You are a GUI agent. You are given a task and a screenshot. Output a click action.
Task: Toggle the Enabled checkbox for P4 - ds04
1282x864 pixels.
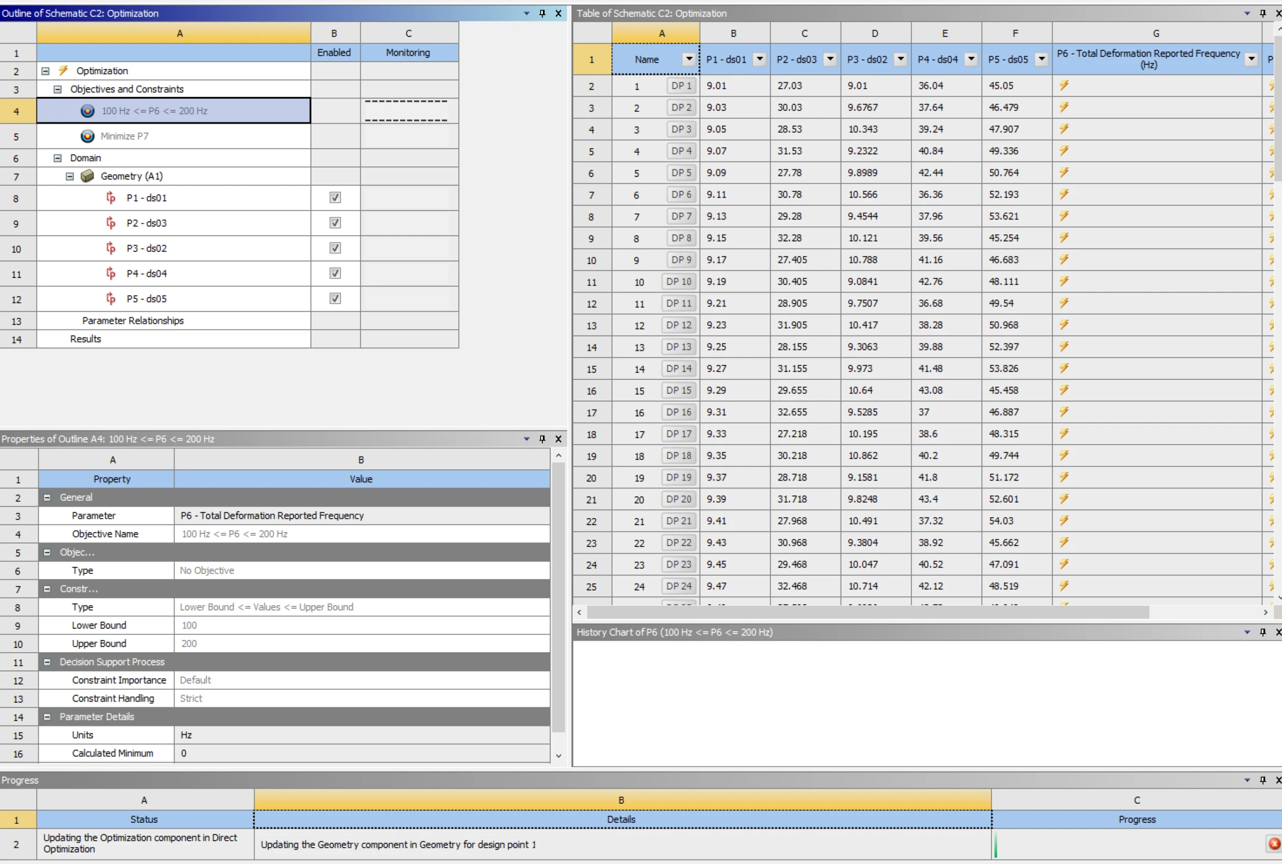(x=335, y=273)
